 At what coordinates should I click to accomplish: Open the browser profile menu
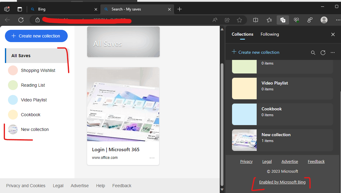point(324,20)
